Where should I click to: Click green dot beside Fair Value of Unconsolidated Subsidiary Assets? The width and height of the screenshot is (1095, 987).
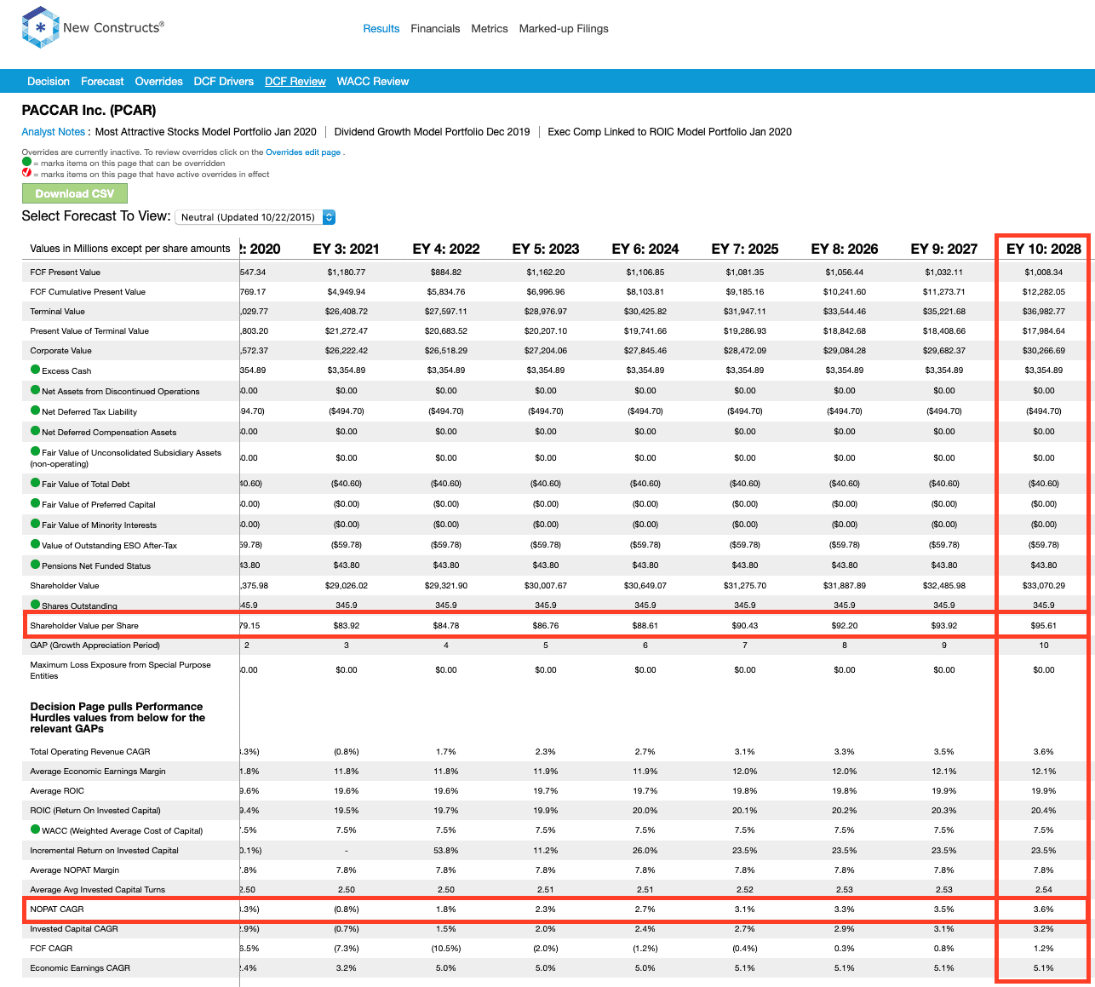(36, 451)
